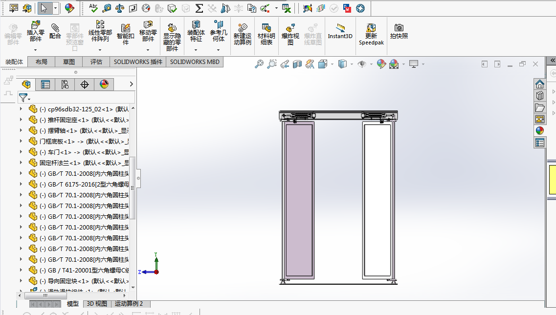Image resolution: width=556 pixels, height=315 pixels.
Task: Open 运动算例 2 motion study tab
Action: [129, 304]
